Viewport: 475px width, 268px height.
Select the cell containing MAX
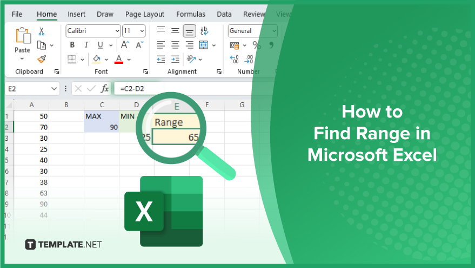click(x=102, y=116)
